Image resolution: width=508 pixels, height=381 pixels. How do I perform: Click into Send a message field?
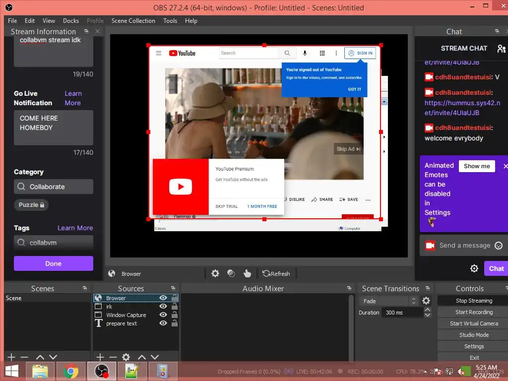(464, 245)
